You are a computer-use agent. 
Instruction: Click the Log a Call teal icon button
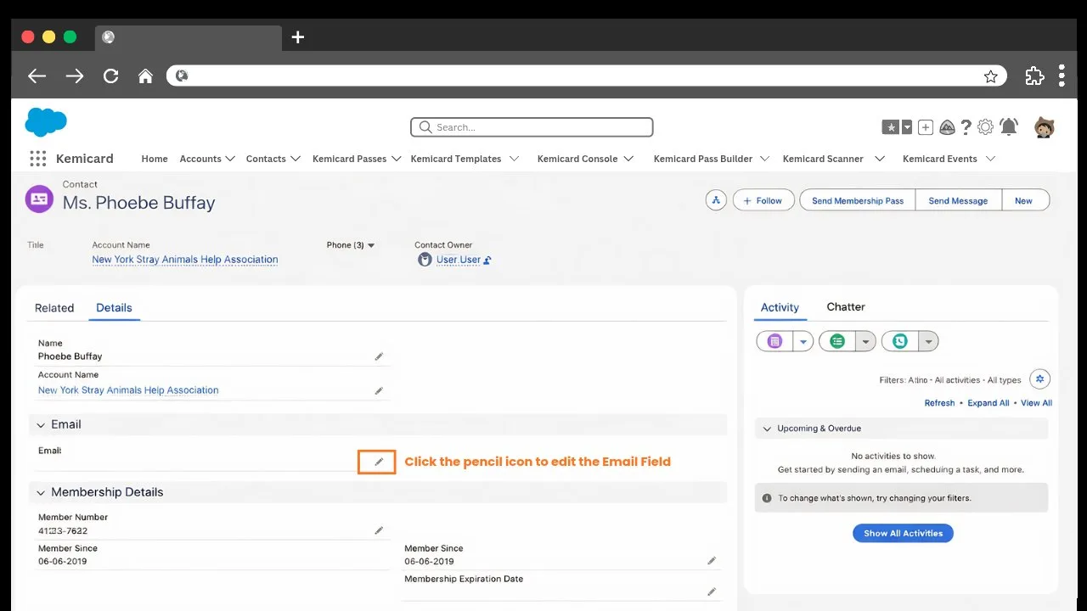pos(900,341)
